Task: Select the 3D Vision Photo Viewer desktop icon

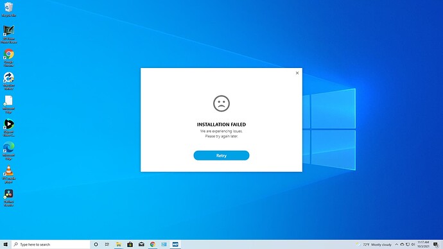Action: tap(8, 34)
